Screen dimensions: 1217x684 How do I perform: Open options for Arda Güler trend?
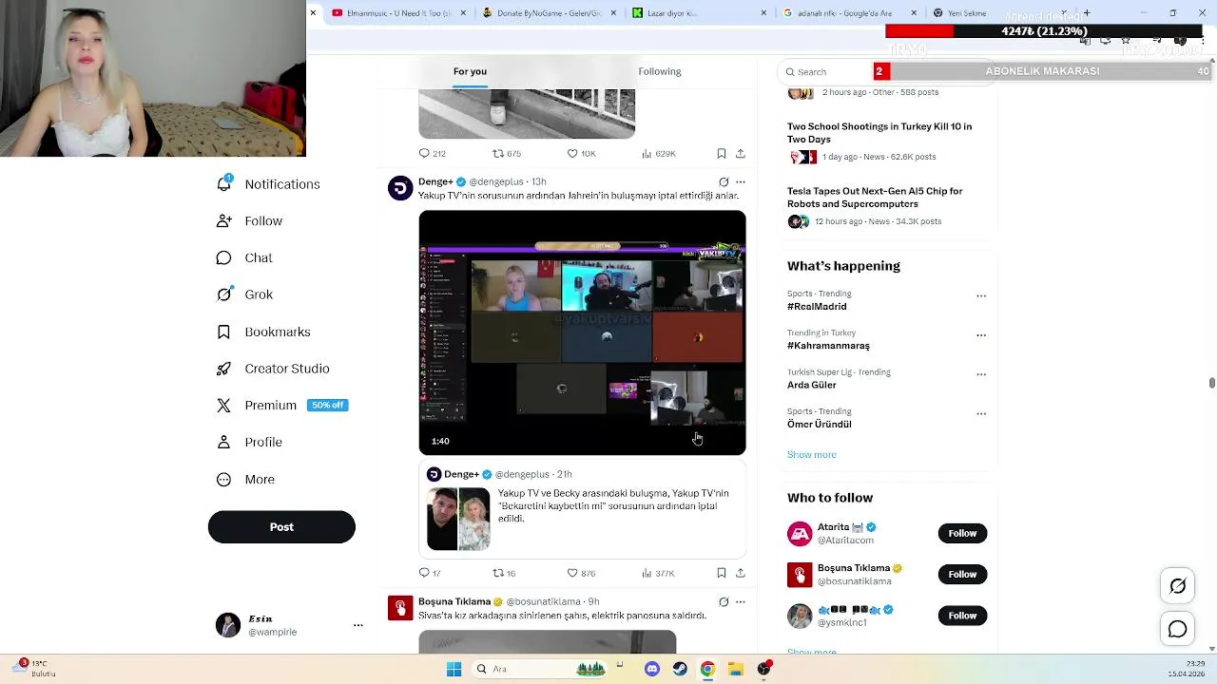981,373
